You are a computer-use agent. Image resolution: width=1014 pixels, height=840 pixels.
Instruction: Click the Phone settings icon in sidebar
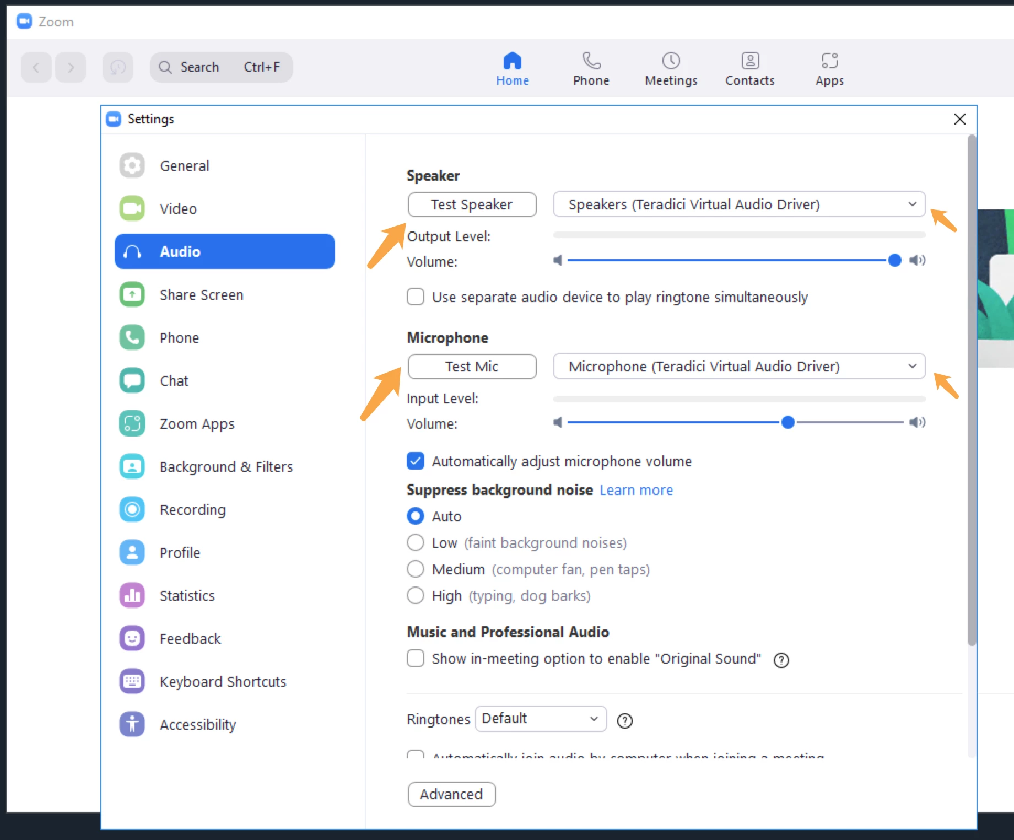pos(132,337)
